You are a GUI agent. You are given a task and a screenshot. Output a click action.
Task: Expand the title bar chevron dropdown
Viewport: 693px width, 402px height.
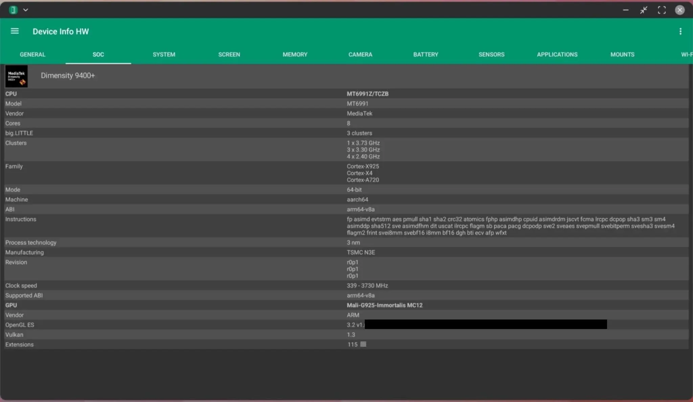(x=26, y=10)
